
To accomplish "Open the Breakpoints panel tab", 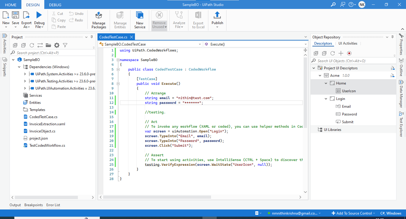I will pyautogui.click(x=34, y=205).
